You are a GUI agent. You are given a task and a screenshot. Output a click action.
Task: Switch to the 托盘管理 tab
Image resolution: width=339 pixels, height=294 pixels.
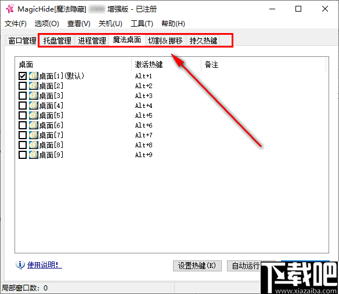pos(57,41)
